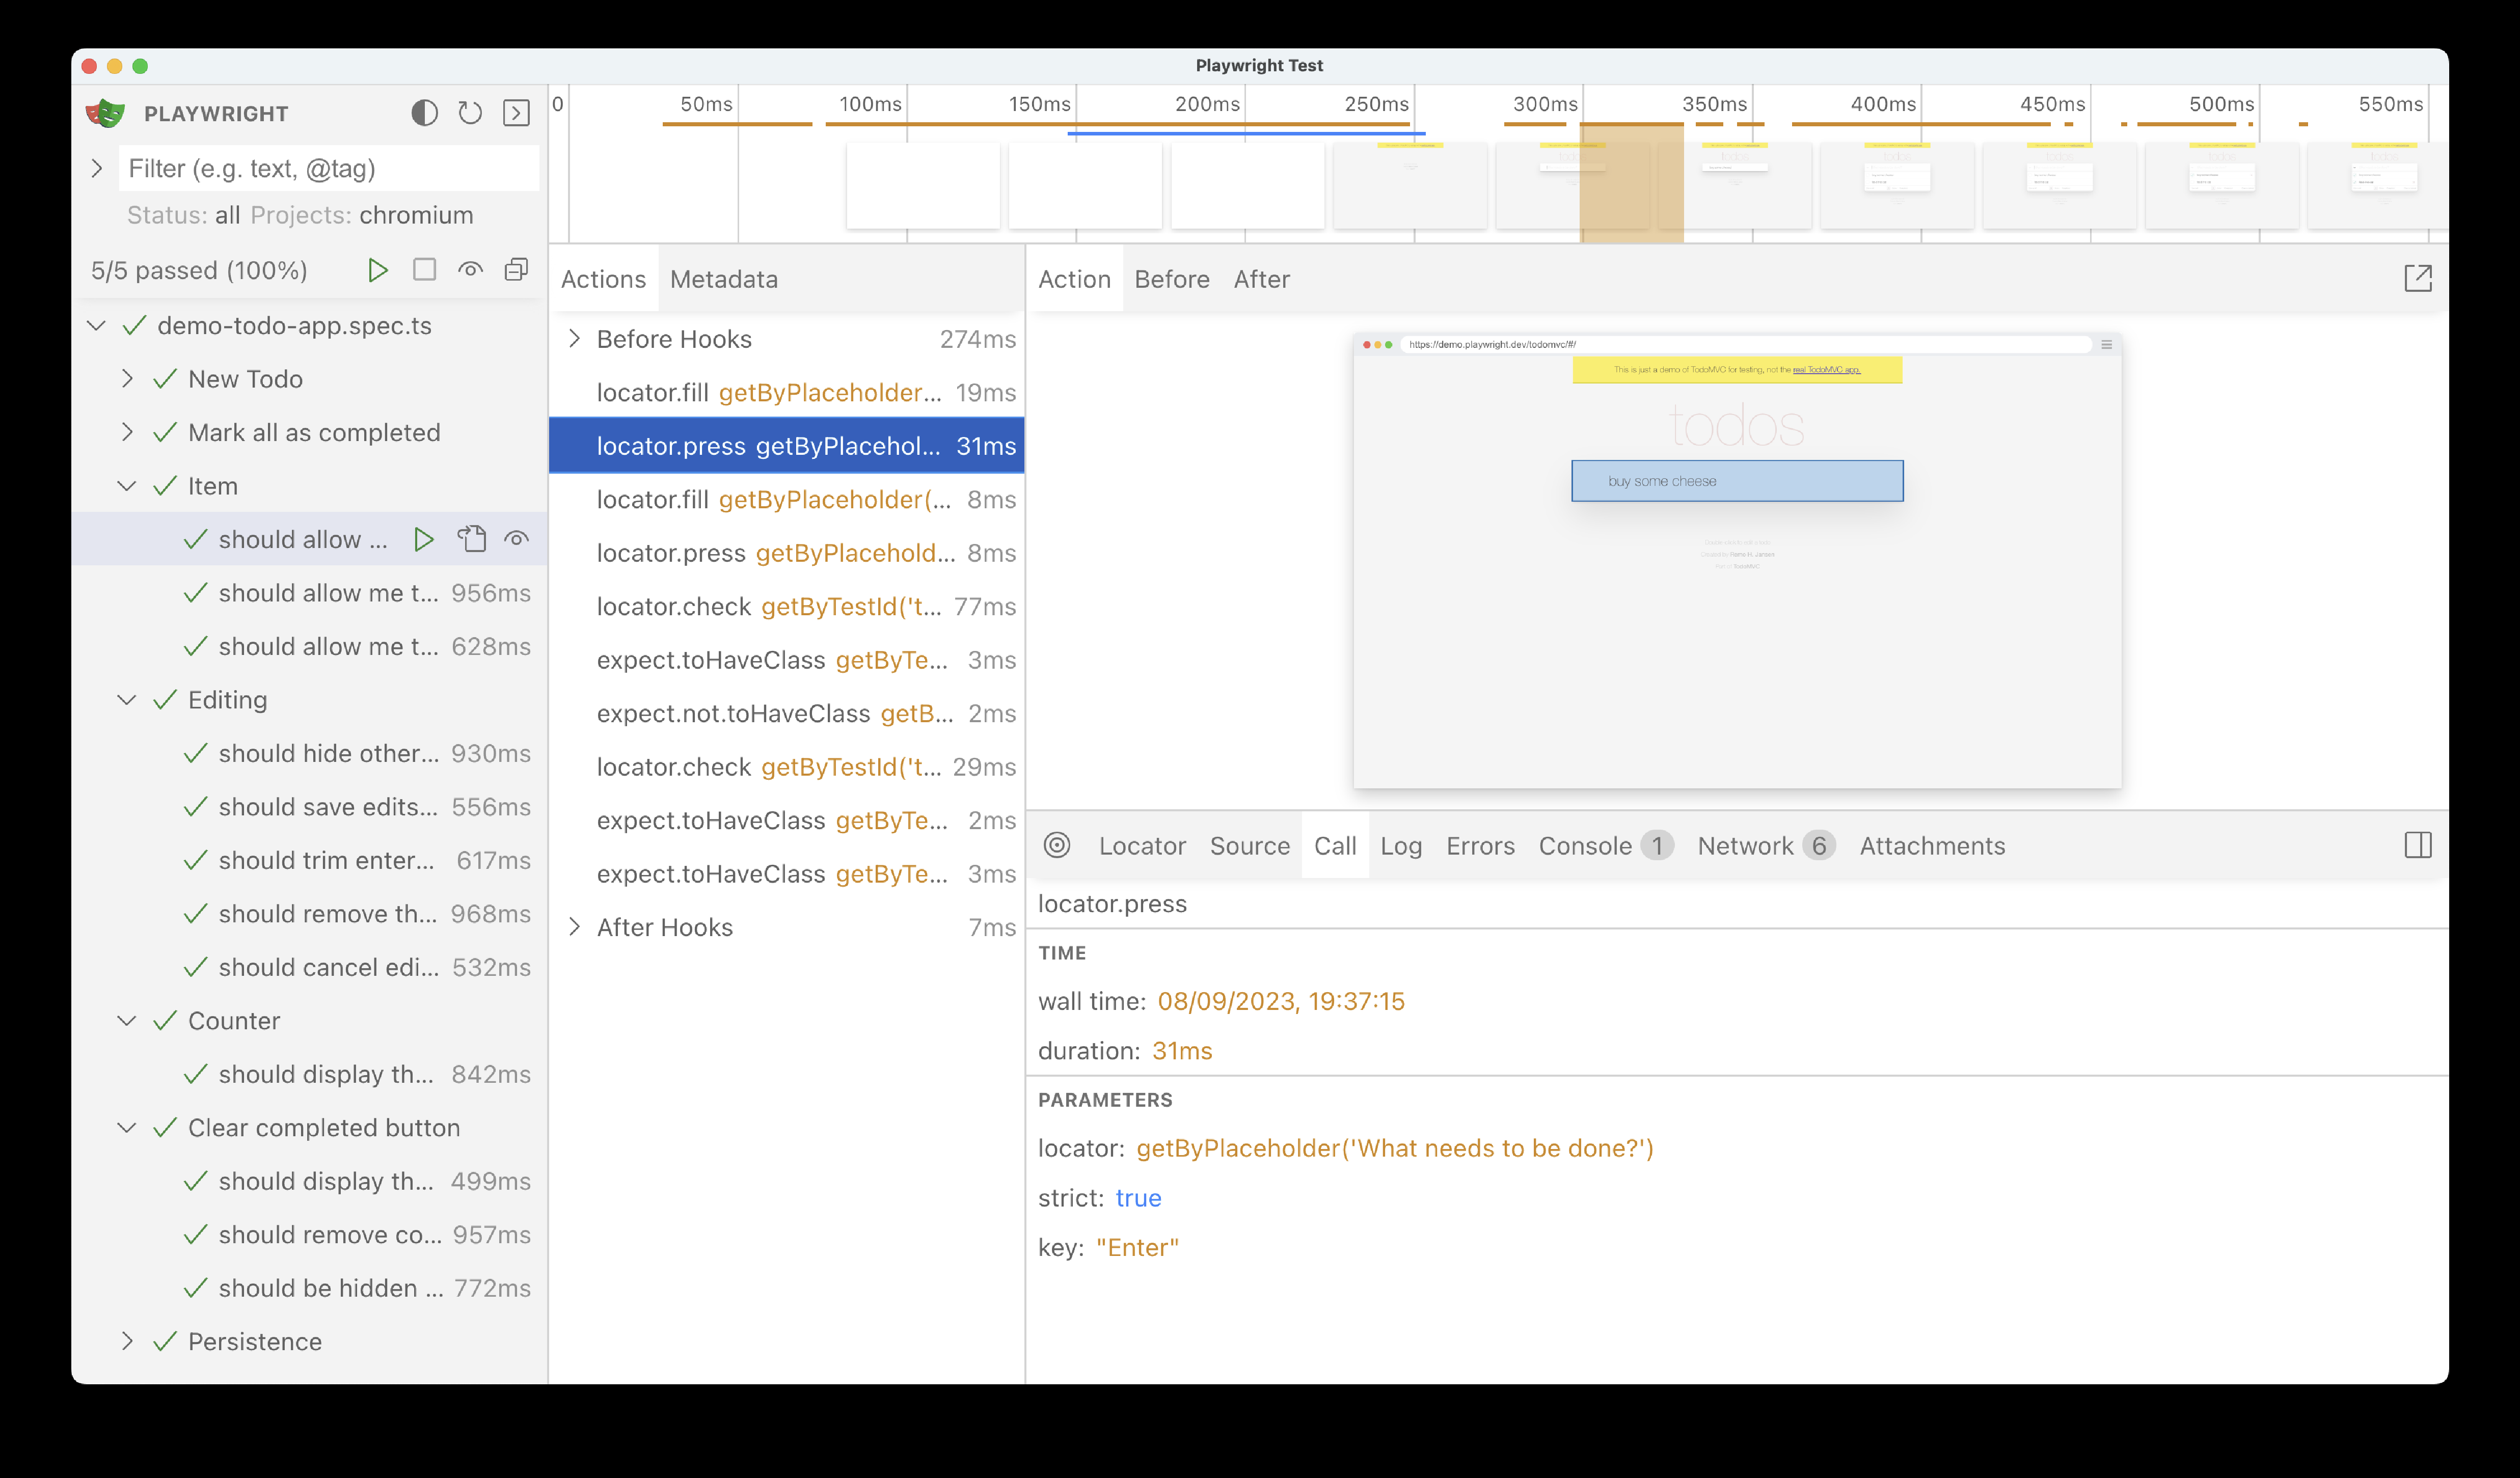Click the first blank filmstrip thumbnail
Screen dimensions: 2520x1478
point(923,185)
